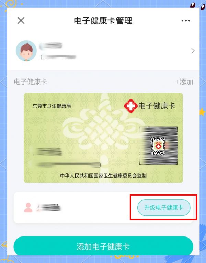Tap the 电子健康卡管理 page title
Viewport: 206px width, 263px height.
click(x=103, y=21)
